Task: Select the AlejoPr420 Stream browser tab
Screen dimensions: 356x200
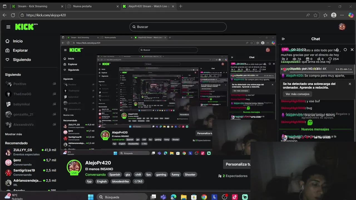Action: coord(149,6)
